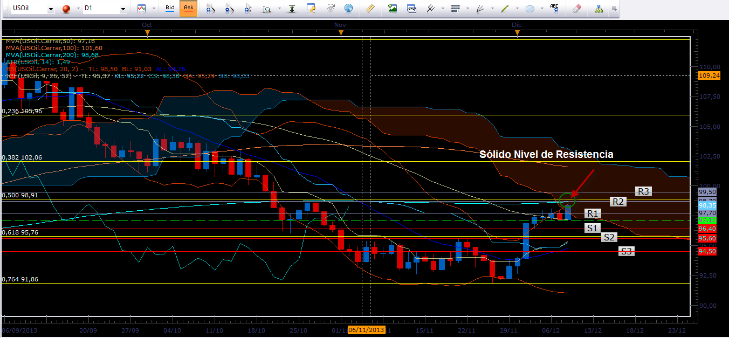
Task: Select the ruler measure tool
Action: [x=370, y=9]
